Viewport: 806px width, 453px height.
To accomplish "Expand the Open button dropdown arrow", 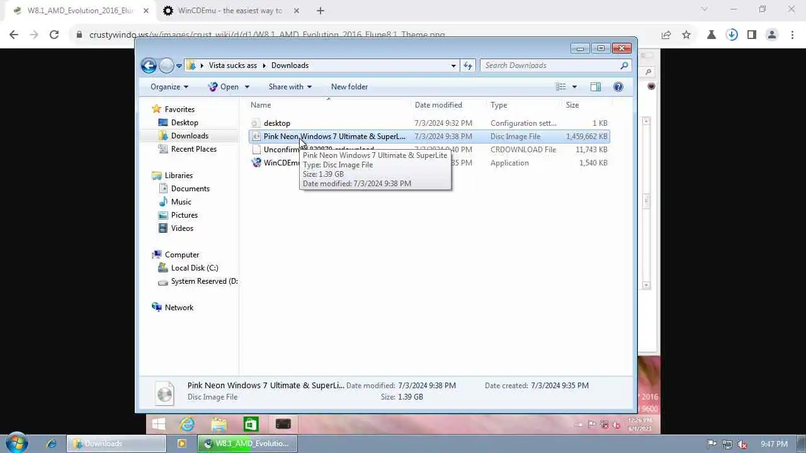I will (247, 87).
